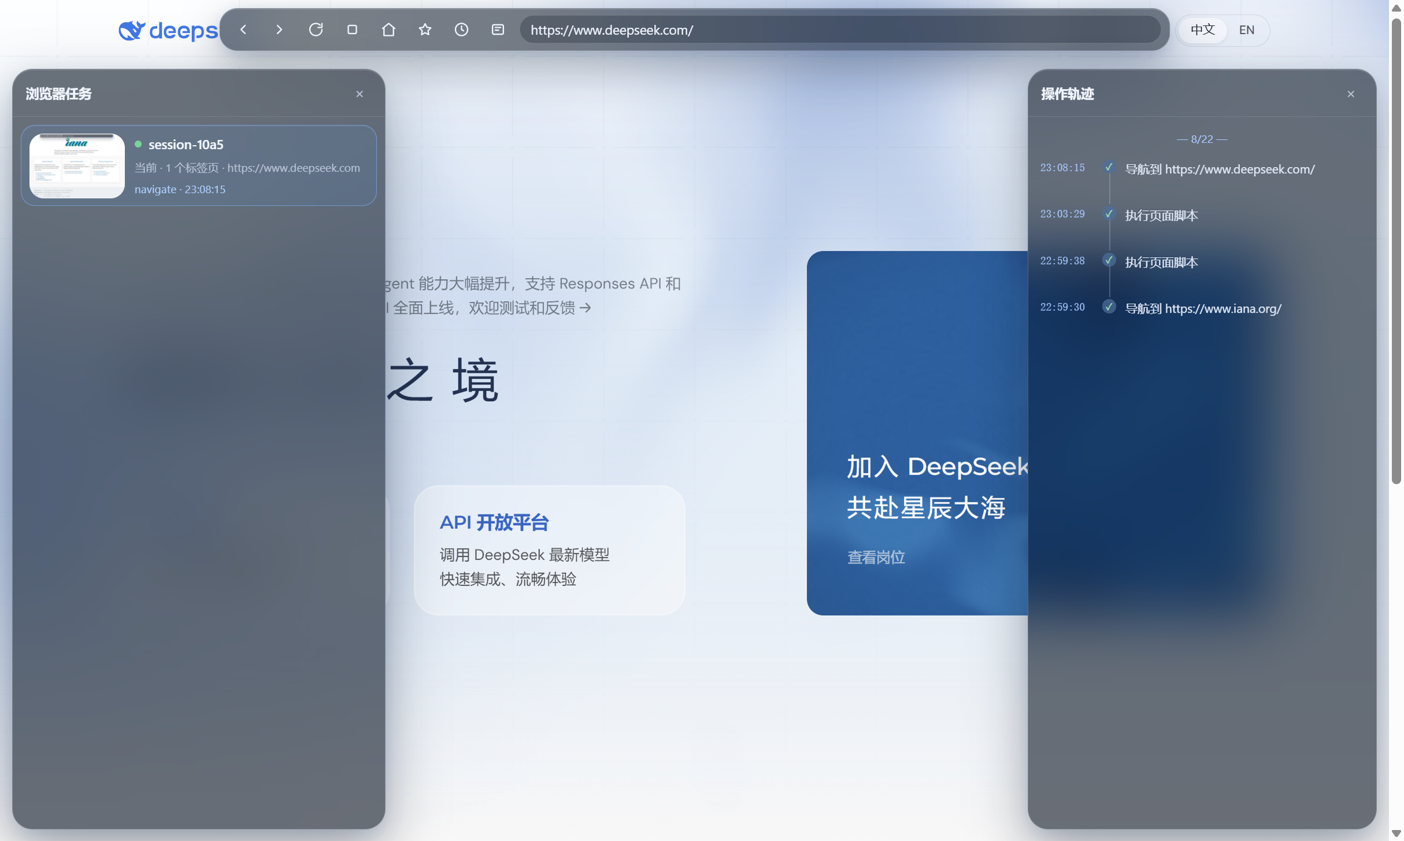The width and height of the screenshot is (1404, 841).
Task: Click the navigate · 23:08:15 label
Action: point(180,190)
